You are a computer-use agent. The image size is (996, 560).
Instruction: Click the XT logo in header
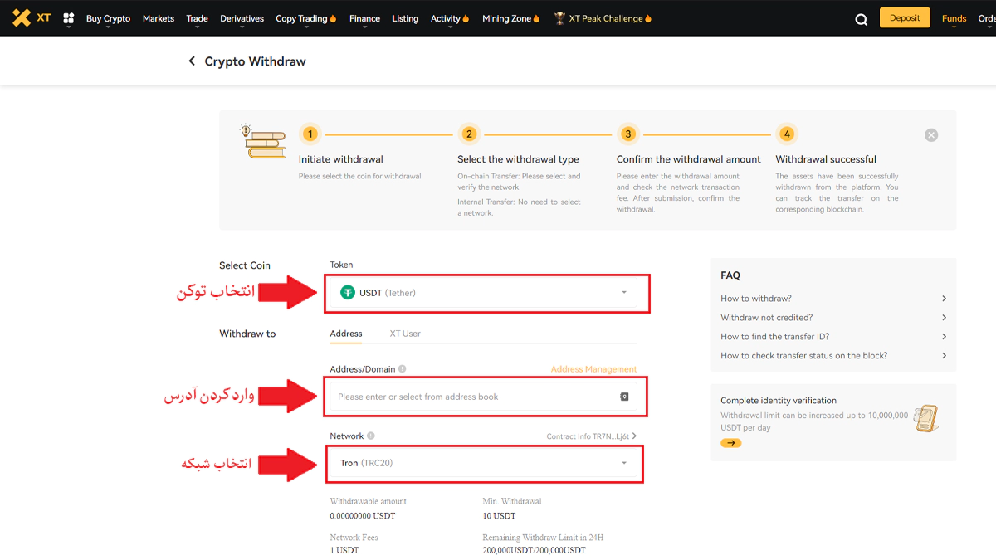(x=32, y=17)
